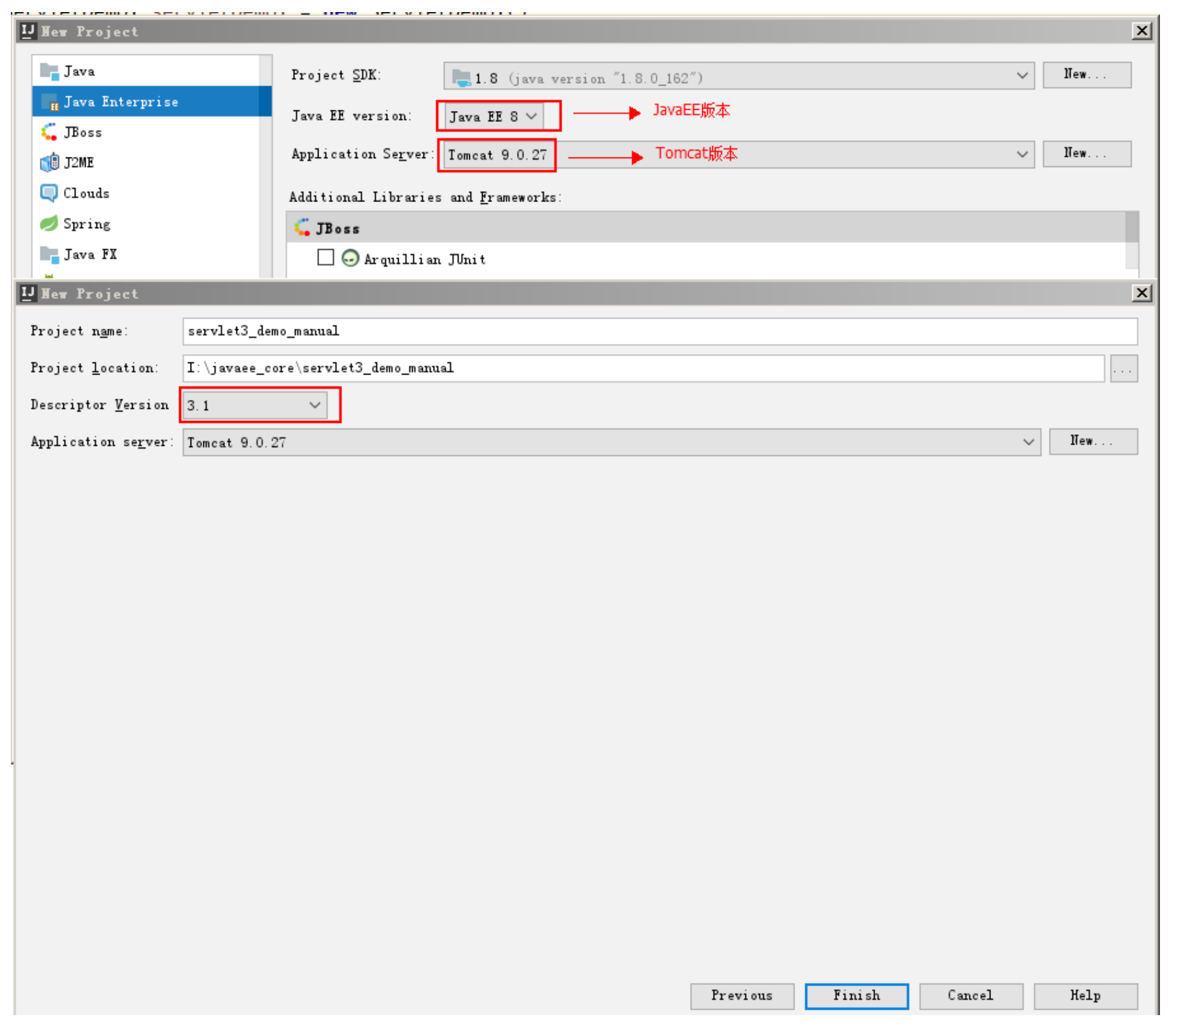1204x1029 pixels.
Task: Click the Project name input field
Action: (x=659, y=331)
